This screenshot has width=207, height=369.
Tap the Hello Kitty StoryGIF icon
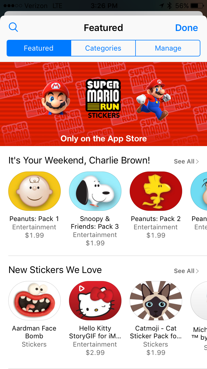[x=95, y=301]
